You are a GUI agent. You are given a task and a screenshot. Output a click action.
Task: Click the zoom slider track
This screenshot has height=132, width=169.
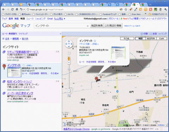coord(69,77)
